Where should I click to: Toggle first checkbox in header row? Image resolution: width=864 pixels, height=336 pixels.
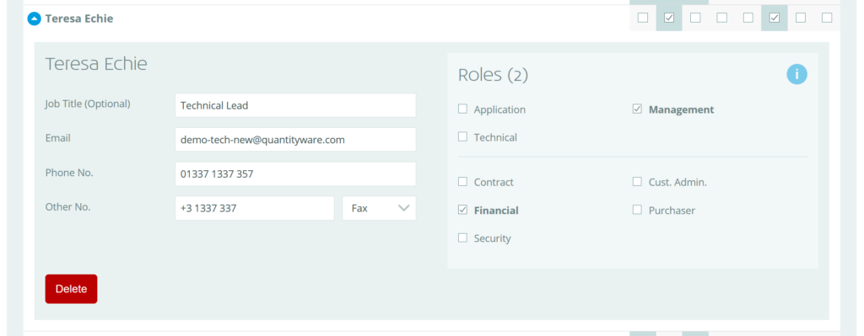642,18
